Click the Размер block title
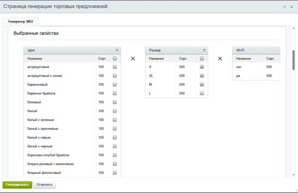The height and width of the screenshot is (193, 298). (155, 50)
